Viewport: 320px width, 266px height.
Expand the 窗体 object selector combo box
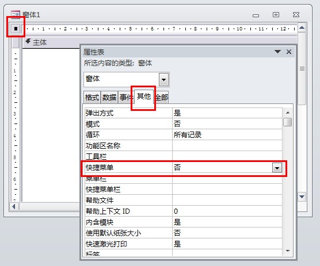[163, 79]
